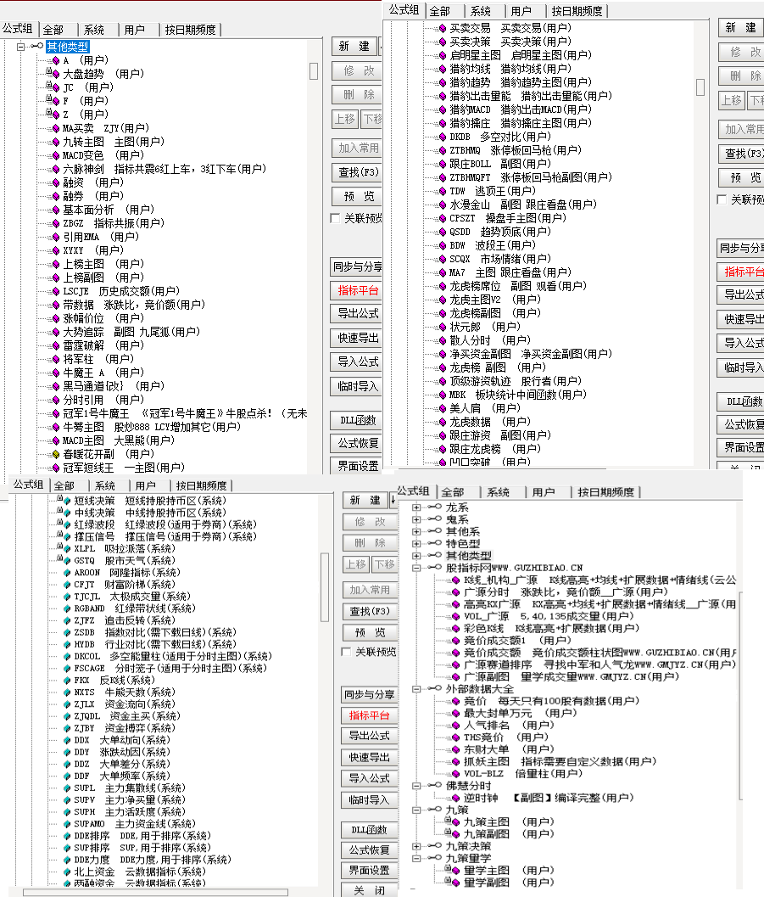
Task: Expand the 鬼系 group
Action: 416,519
